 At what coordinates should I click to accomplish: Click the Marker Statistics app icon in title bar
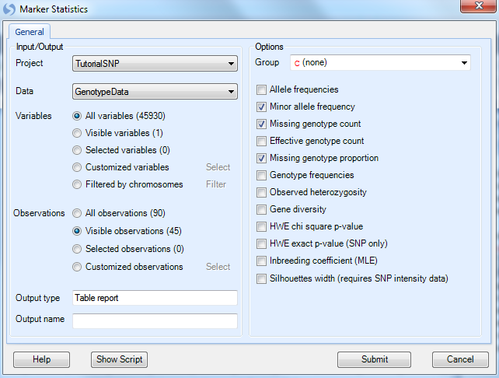click(x=9, y=9)
